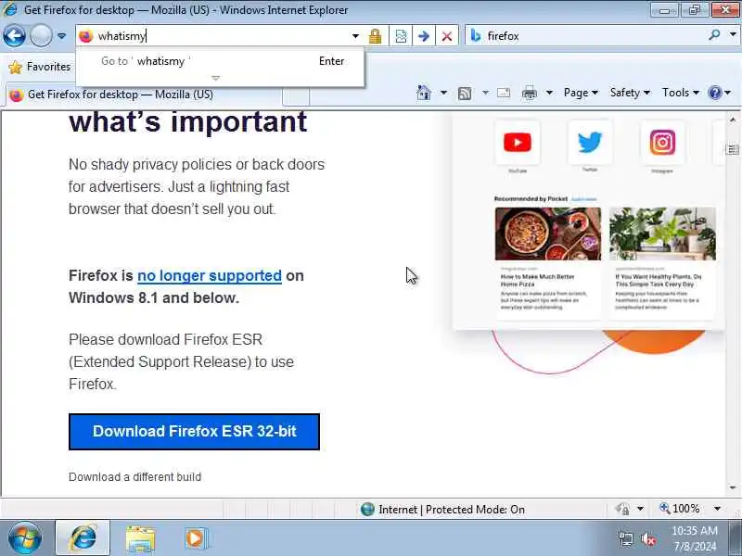Open search provider options dropdown
This screenshot has width=742, height=556.
tap(733, 35)
